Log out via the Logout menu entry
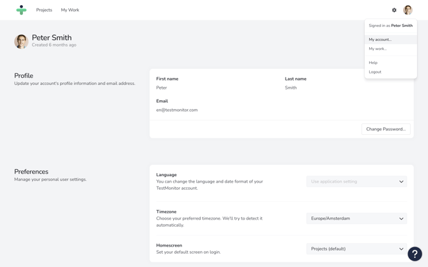428x267 pixels. 375,72
